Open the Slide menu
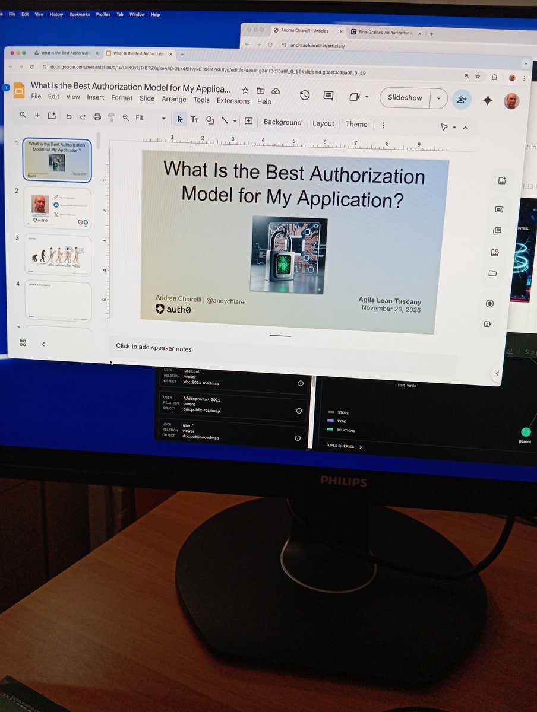The height and width of the screenshot is (712, 537). [147, 98]
